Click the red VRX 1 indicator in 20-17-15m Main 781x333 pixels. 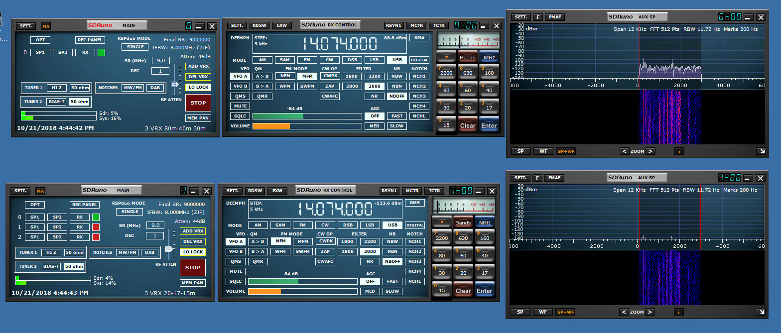[x=96, y=227]
